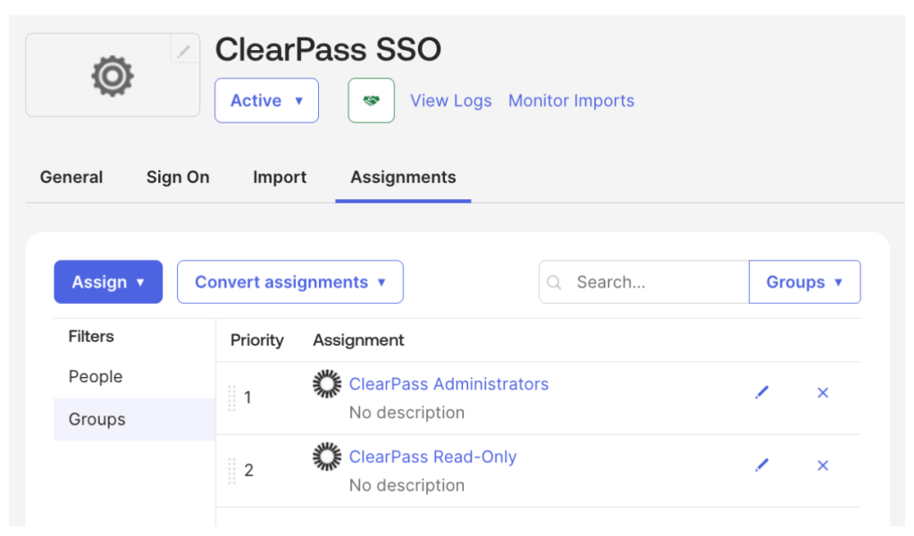Viewport: 914px width, 536px height.
Task: Select the People filter in sidebar
Action: click(x=96, y=377)
